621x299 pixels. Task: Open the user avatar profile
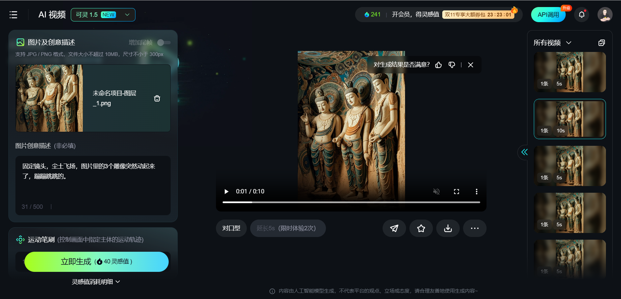point(605,15)
